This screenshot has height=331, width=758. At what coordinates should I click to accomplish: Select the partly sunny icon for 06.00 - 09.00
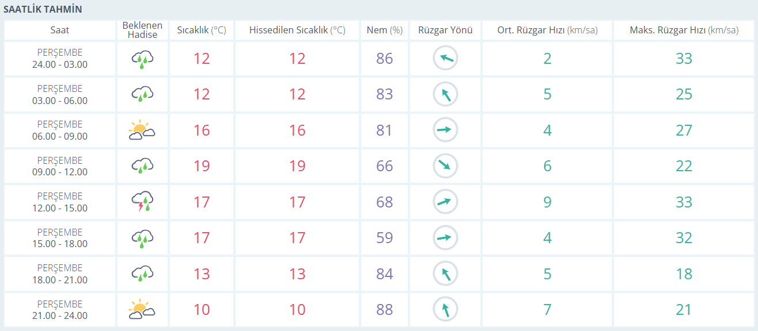[x=142, y=130]
